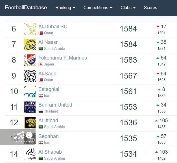This screenshot has height=163, width=177.
Task: Click the Al-Sadd club logo
Action: (30, 76)
